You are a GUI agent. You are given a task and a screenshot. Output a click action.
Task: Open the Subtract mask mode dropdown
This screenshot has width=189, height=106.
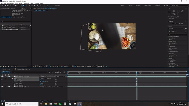pyautogui.click(x=42, y=78)
